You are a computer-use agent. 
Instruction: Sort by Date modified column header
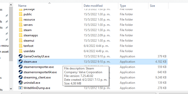[x=93, y=6]
